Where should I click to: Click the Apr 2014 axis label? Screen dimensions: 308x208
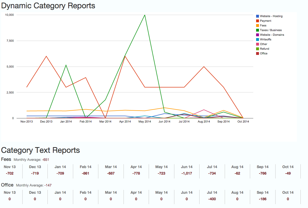125,121
